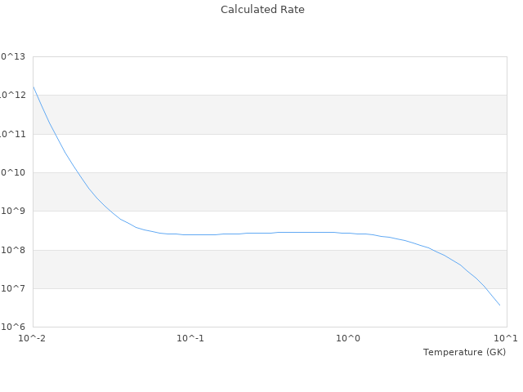Click the 10^12 y-axis tick label
The width and height of the screenshot is (523, 392).
coord(13,96)
